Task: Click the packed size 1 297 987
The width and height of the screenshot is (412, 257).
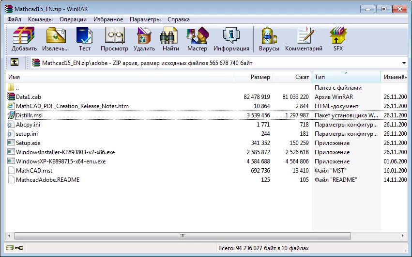Action: (297, 115)
